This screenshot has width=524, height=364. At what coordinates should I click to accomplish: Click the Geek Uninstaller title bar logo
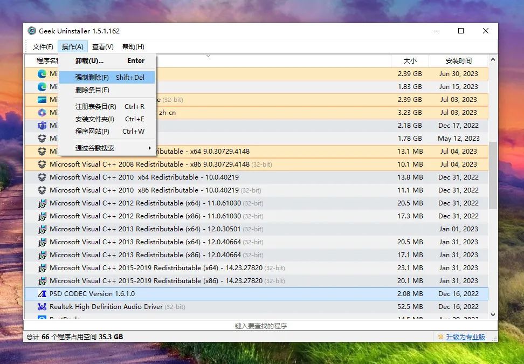point(32,31)
